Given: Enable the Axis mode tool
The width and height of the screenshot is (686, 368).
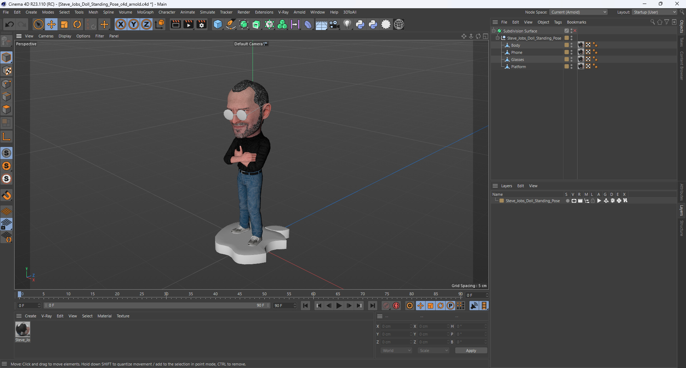Looking at the screenshot, I should point(6,137).
